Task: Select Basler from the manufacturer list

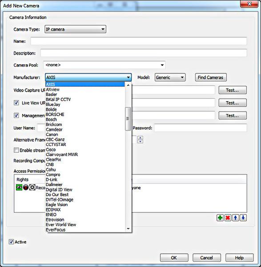Action: point(85,94)
